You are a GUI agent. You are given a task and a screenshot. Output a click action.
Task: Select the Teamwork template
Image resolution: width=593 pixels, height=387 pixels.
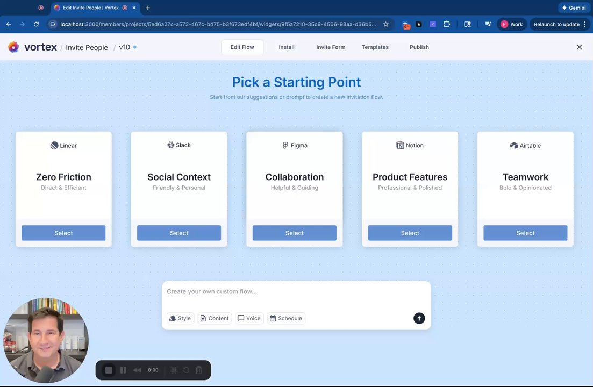point(525,233)
